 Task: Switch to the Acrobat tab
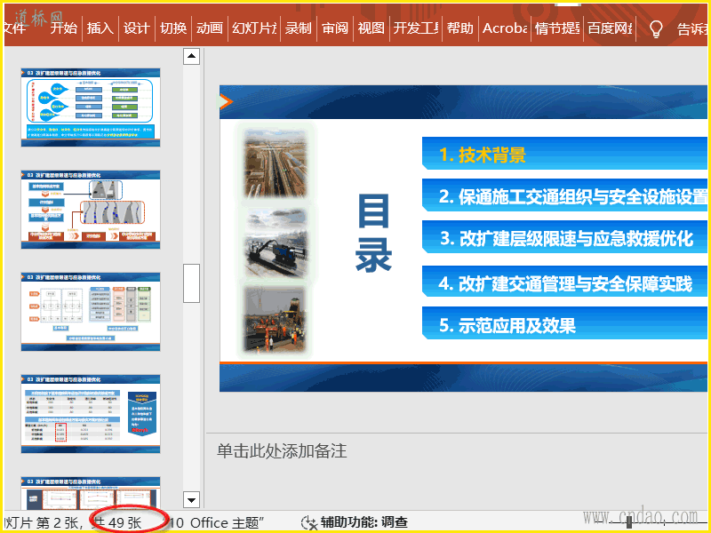tap(504, 28)
